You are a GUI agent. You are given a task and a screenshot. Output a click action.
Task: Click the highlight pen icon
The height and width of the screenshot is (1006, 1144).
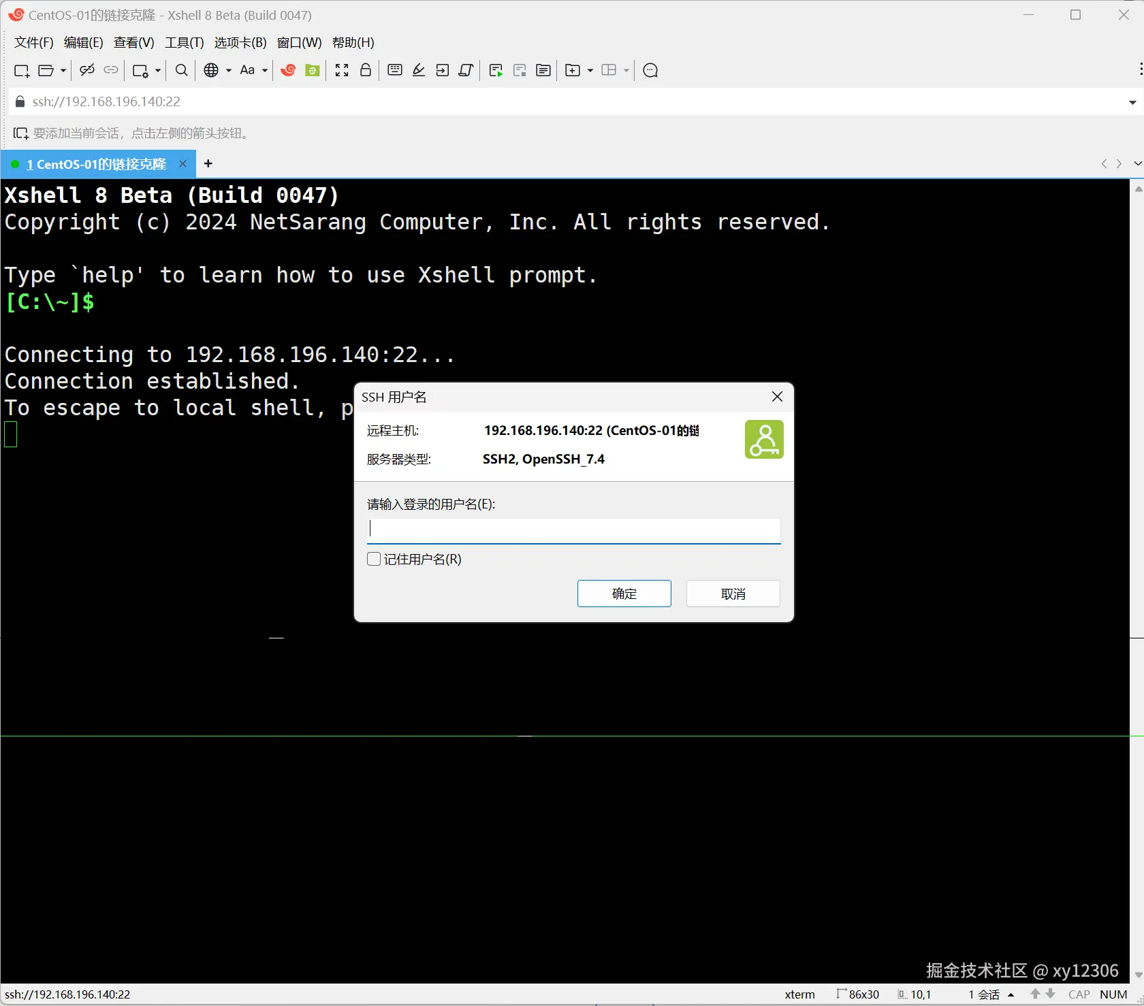[x=419, y=70]
